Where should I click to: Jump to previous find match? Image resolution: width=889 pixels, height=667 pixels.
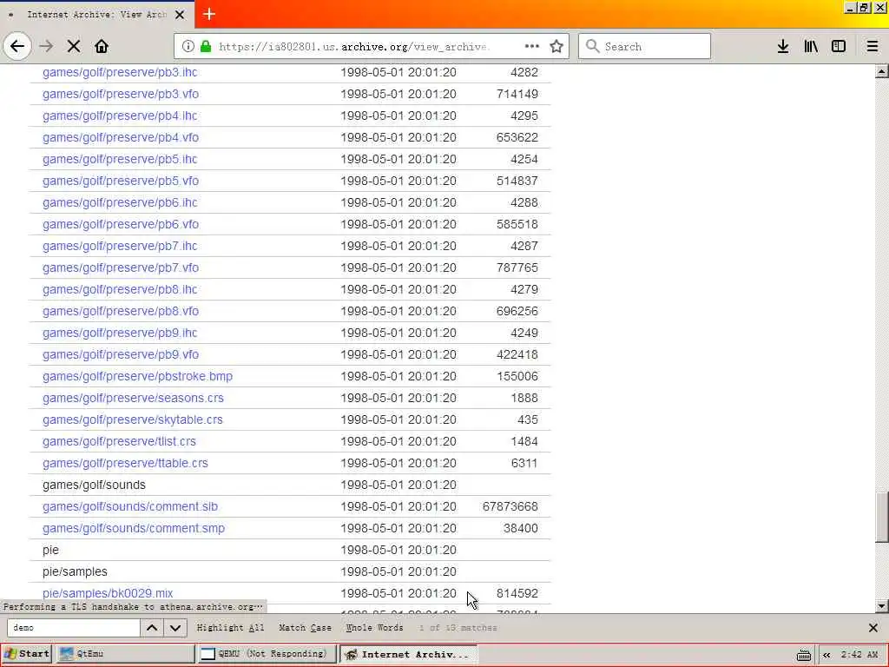[x=152, y=627]
